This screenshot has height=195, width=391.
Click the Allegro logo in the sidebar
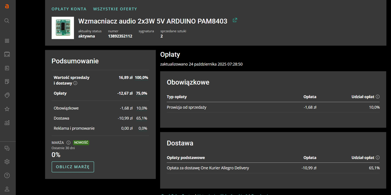[x=7, y=6]
